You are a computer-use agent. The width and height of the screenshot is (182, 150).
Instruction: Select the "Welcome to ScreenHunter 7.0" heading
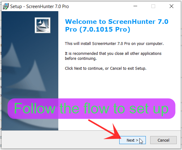(117, 22)
